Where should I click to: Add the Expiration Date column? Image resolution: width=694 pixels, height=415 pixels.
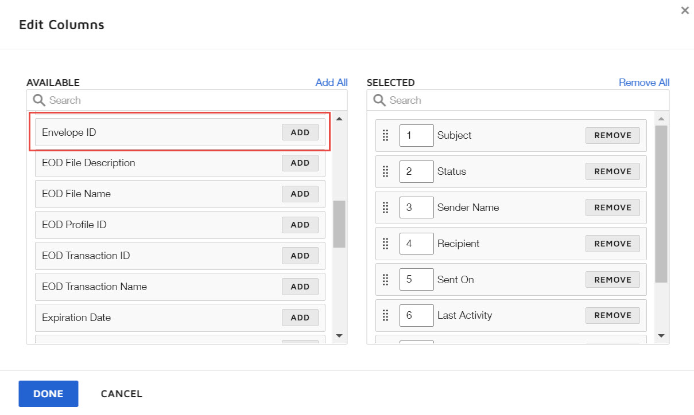click(x=300, y=318)
